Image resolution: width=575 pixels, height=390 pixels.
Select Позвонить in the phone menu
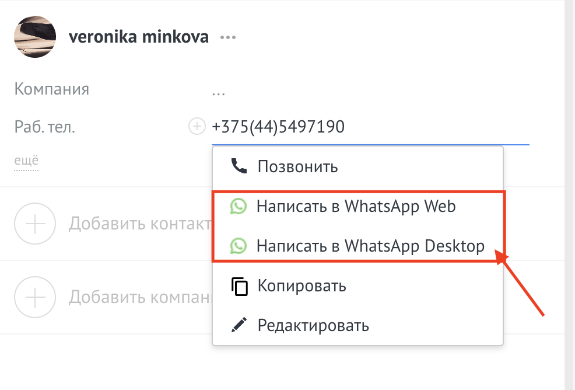click(x=297, y=166)
